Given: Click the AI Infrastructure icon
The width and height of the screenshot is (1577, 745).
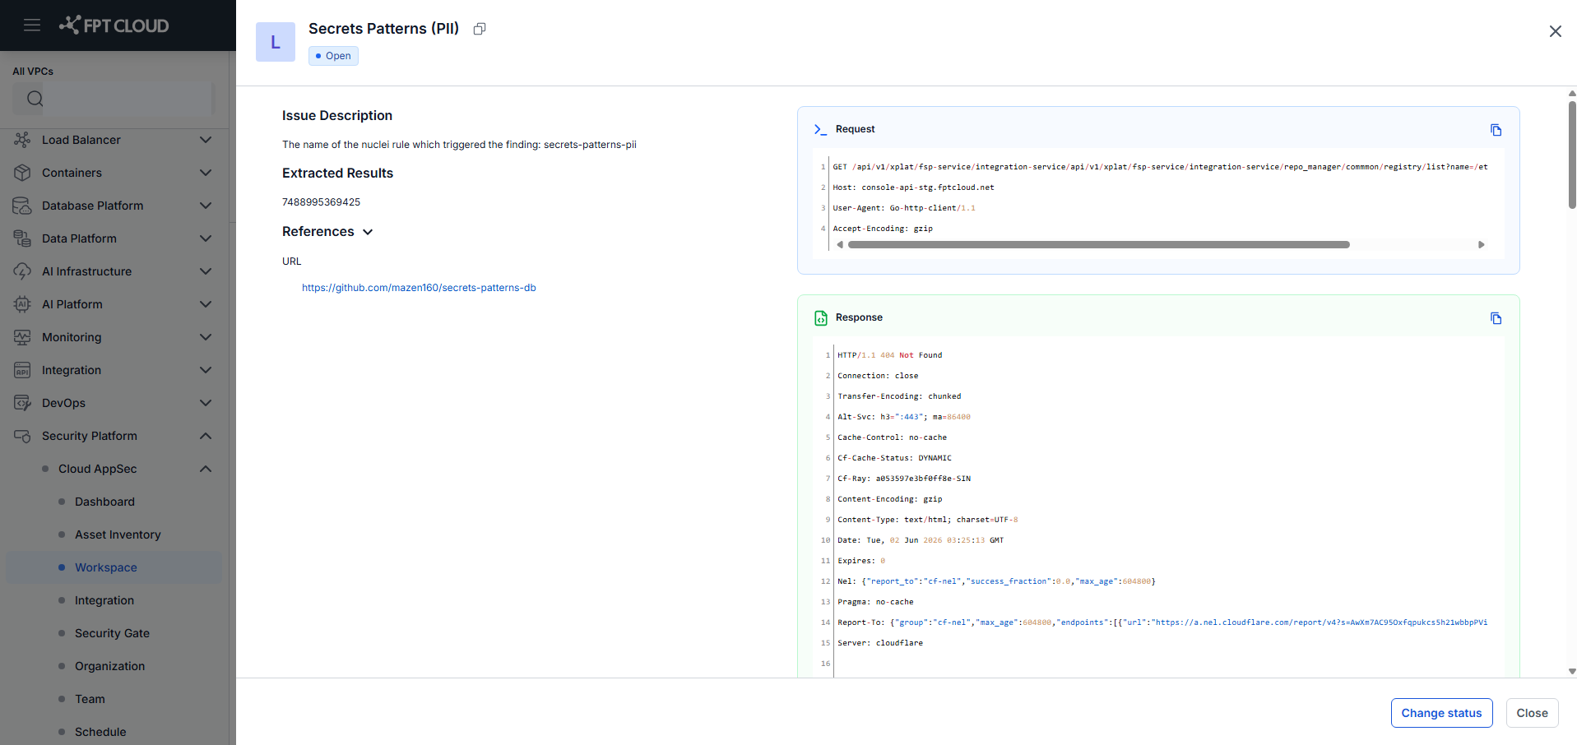Looking at the screenshot, I should (22, 271).
